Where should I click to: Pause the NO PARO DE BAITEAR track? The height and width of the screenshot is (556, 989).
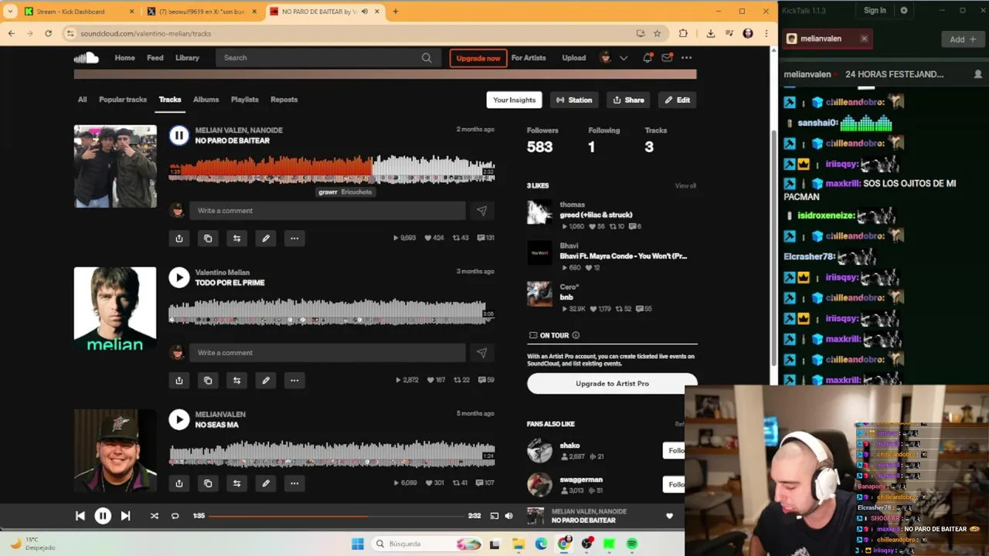point(178,135)
